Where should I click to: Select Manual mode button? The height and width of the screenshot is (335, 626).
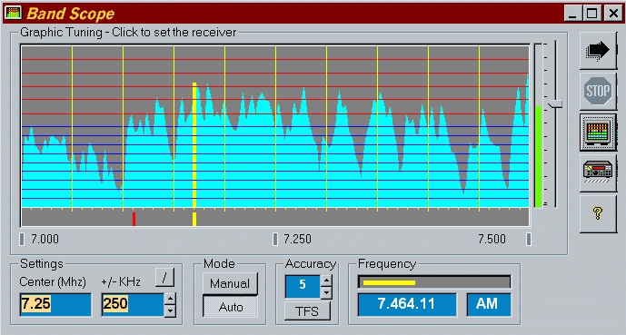coord(230,283)
